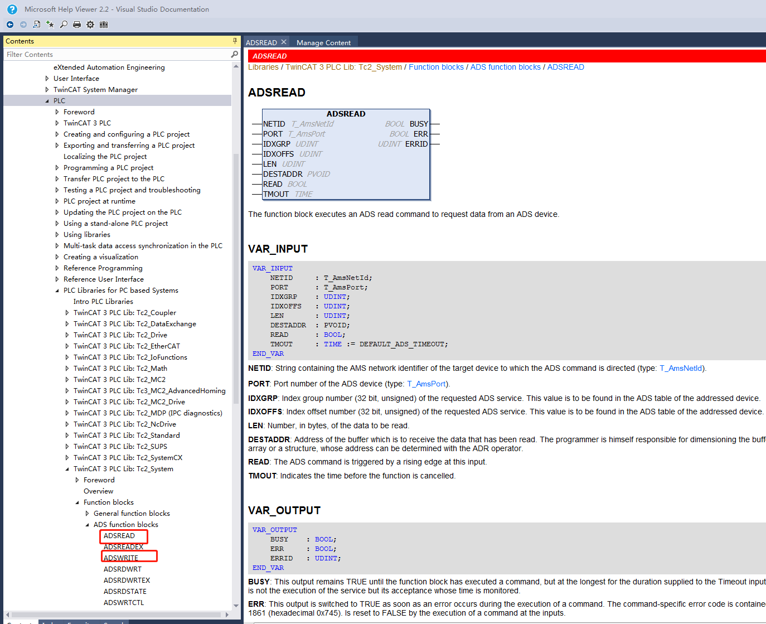Add this topic to Favorites

point(50,25)
